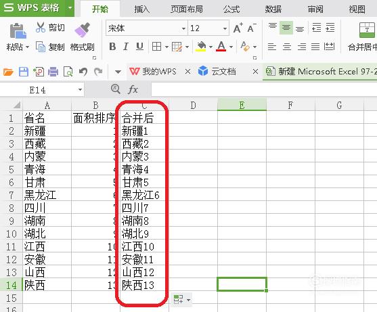Toggle bold formatting
Screen dimensions: 377x312
pyautogui.click(x=112, y=47)
